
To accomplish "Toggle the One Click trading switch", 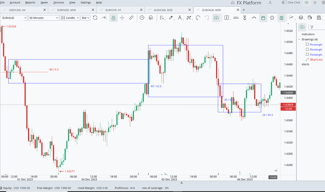I will (284, 3).
